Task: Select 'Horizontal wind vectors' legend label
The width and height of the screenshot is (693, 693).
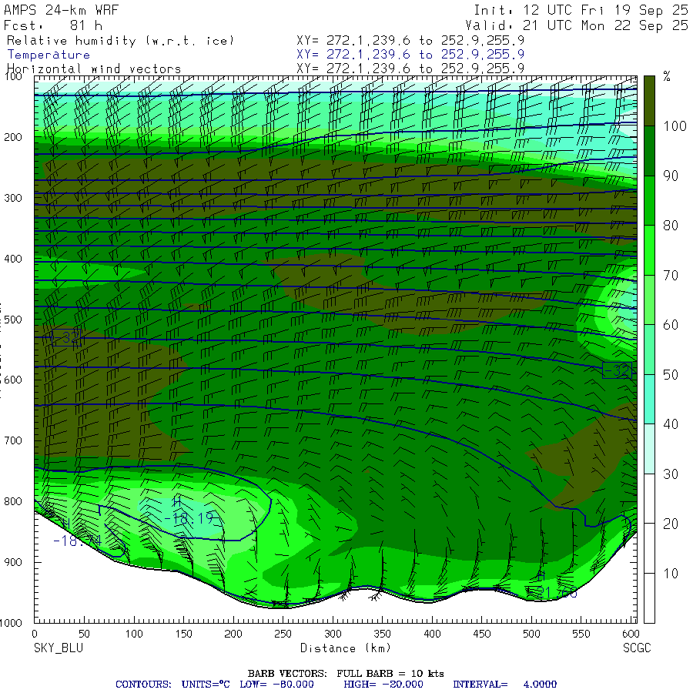Action: pos(94,69)
